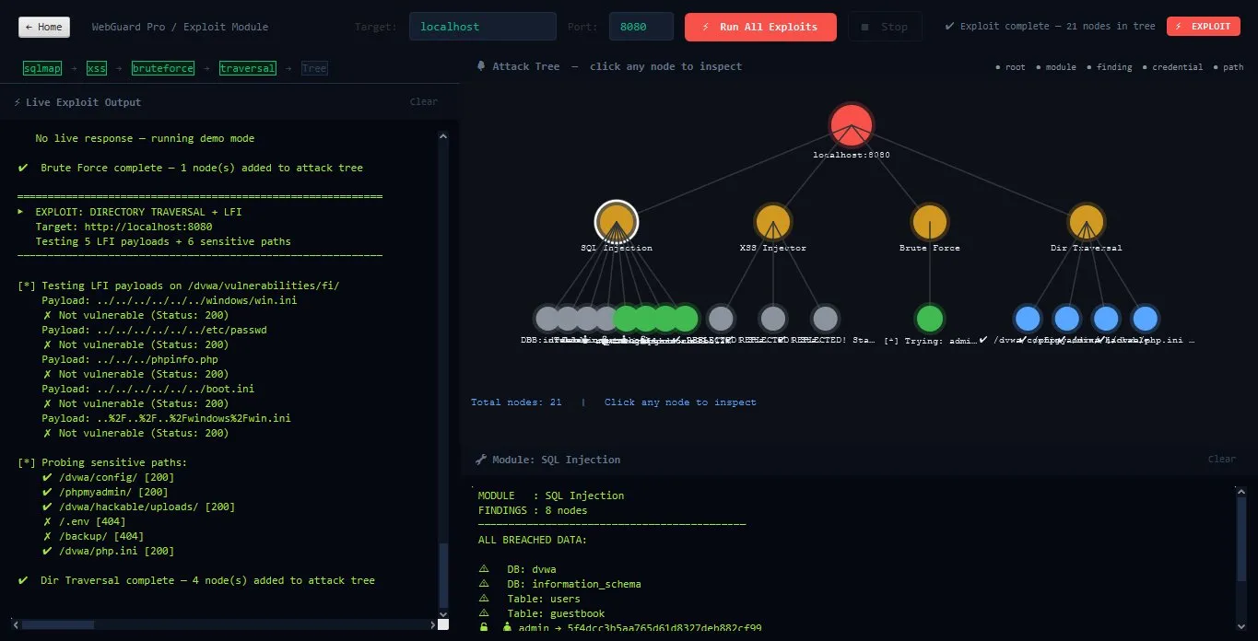This screenshot has height=641, width=1258.
Task: Click the finding legend entry
Action: (1110, 67)
